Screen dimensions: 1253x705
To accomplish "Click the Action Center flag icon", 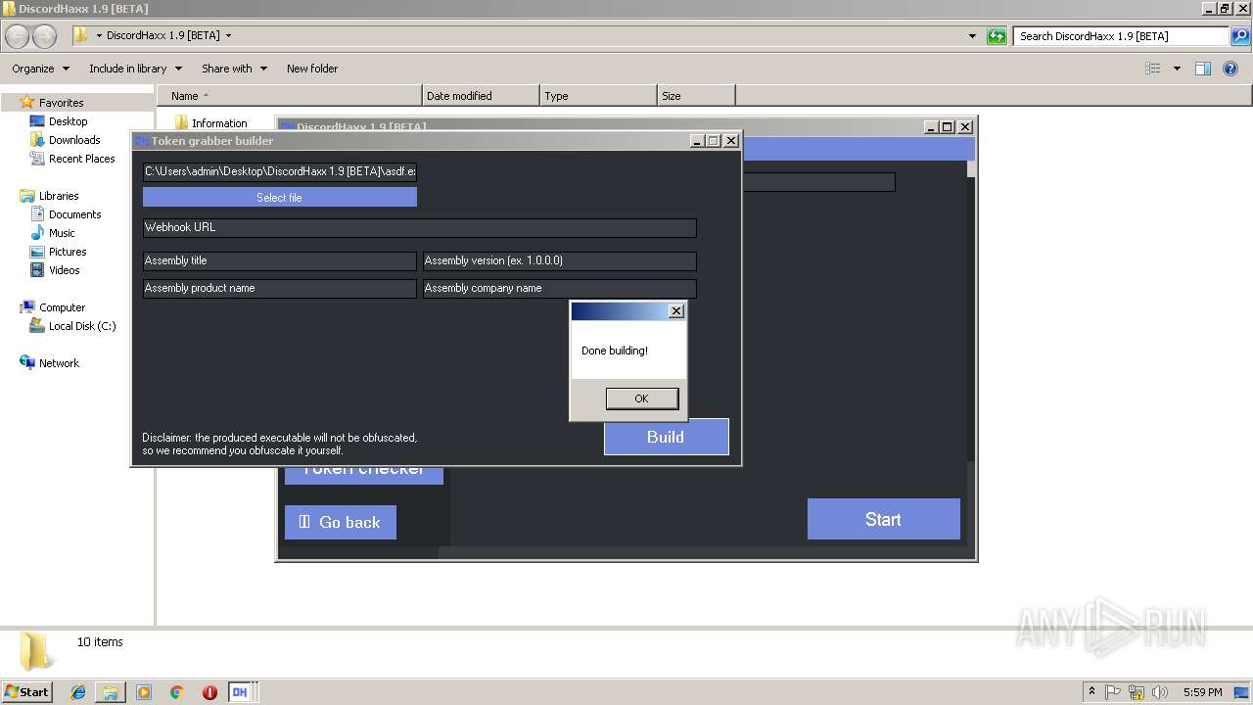I will pyautogui.click(x=1113, y=692).
